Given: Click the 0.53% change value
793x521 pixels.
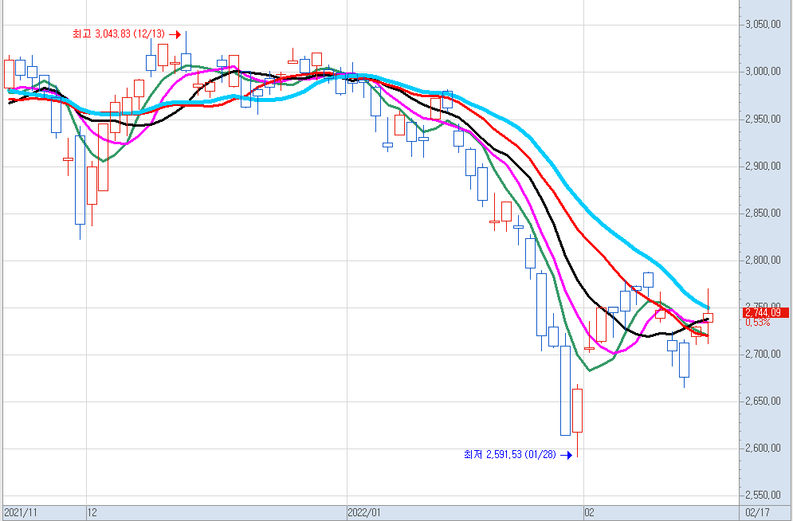Looking at the screenshot, I should coord(758,323).
